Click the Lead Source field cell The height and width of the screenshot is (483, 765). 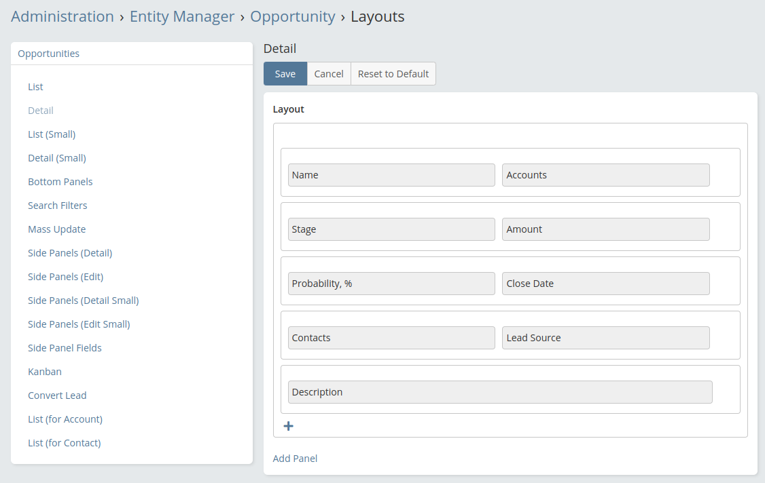[x=605, y=338]
